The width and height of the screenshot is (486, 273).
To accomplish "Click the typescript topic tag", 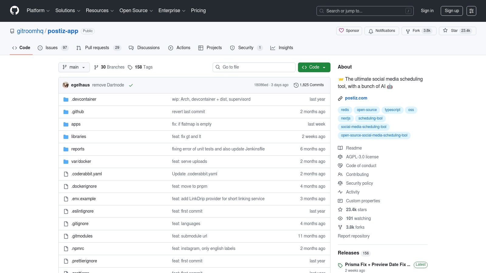I will [392, 110].
